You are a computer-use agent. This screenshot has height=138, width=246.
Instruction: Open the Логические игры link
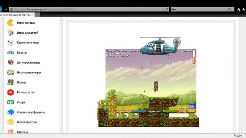coord(28,62)
